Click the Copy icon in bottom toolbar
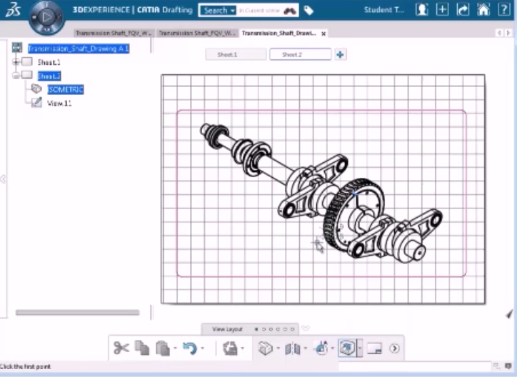Image resolution: width=517 pixels, height=377 pixels. coord(142,348)
